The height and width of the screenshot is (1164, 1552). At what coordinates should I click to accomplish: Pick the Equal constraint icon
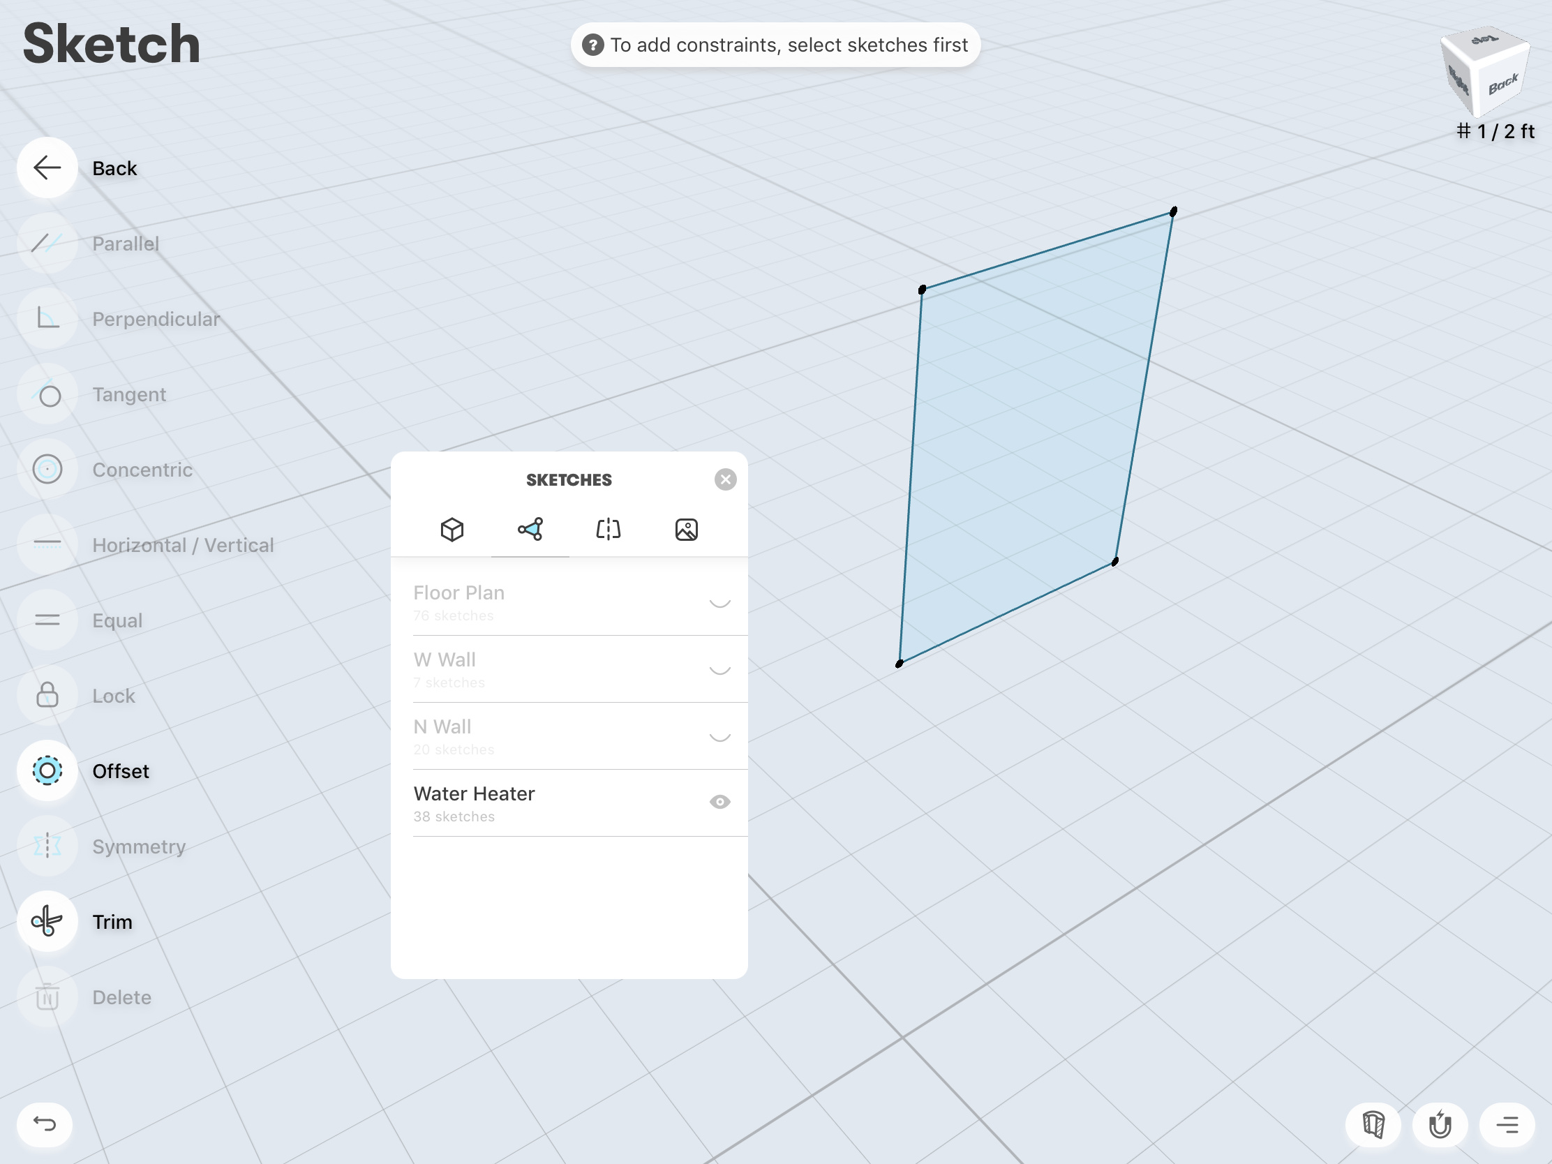(x=47, y=620)
